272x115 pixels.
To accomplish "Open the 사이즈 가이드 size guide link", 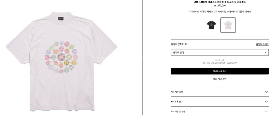I will click(262, 44).
